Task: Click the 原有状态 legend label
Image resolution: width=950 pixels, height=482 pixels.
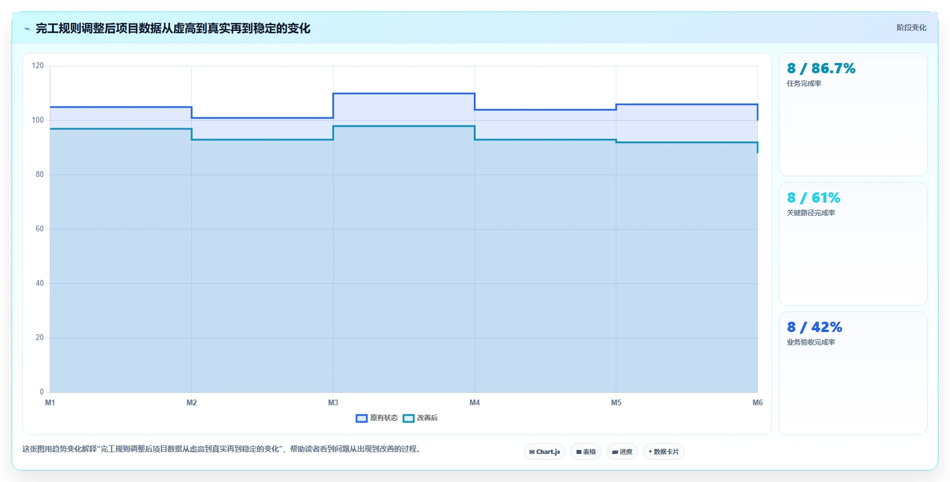Action: pos(384,418)
